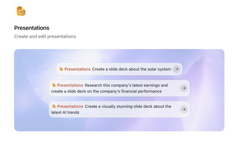
Task: Select the red Presentations tag in the solar system prompt
Action: coord(77,69)
